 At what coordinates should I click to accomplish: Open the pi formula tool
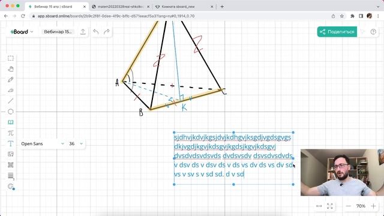coord(11,133)
